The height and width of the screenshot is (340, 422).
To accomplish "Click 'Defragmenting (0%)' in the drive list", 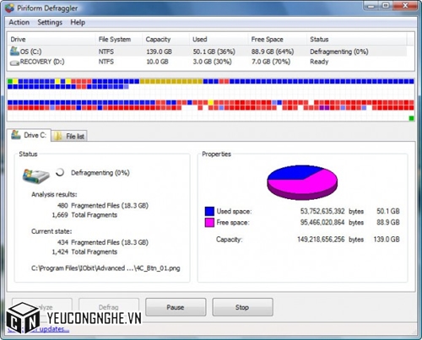I will click(339, 51).
